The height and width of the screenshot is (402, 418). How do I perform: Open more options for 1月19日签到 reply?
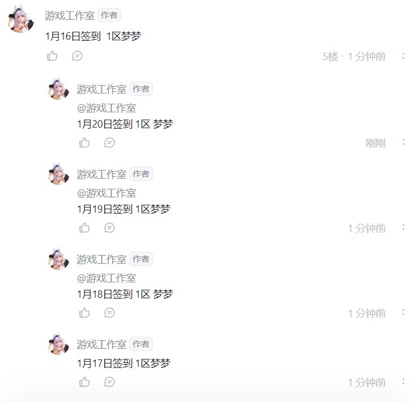(403, 228)
